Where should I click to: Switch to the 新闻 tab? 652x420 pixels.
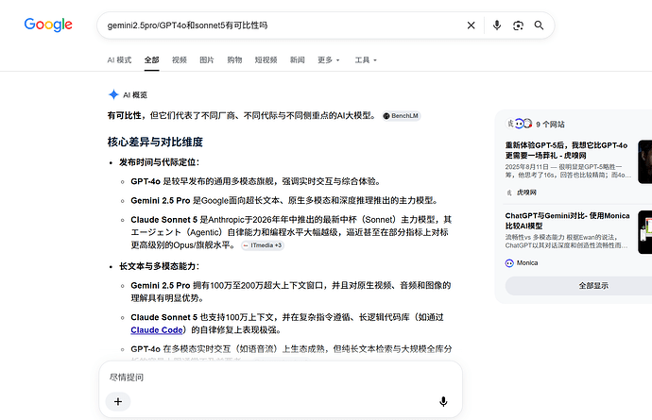click(298, 59)
